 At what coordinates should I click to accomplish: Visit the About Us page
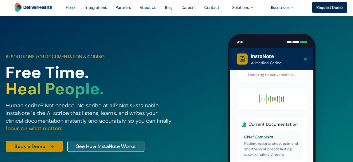pos(148,8)
